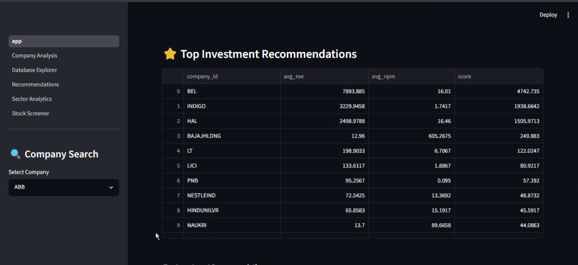Open the Sector Analytics page
578x265 pixels.
pyautogui.click(x=64, y=99)
